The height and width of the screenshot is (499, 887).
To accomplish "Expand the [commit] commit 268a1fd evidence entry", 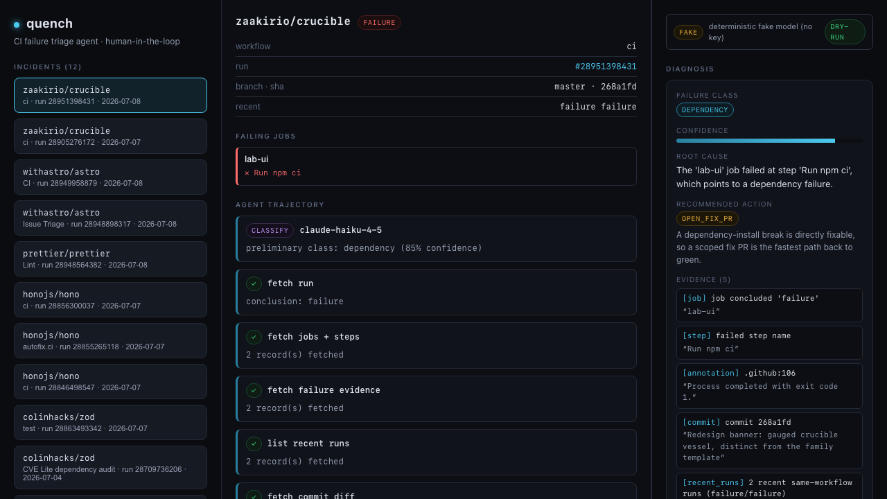I will [769, 441].
